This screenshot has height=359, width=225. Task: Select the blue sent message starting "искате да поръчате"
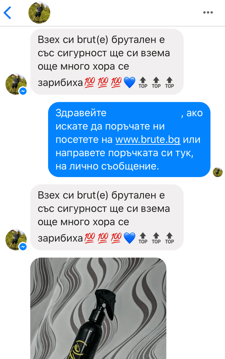[129, 140]
